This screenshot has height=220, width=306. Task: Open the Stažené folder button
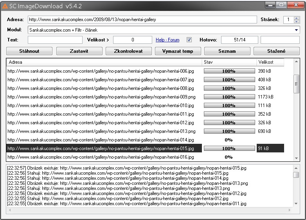click(x=277, y=51)
